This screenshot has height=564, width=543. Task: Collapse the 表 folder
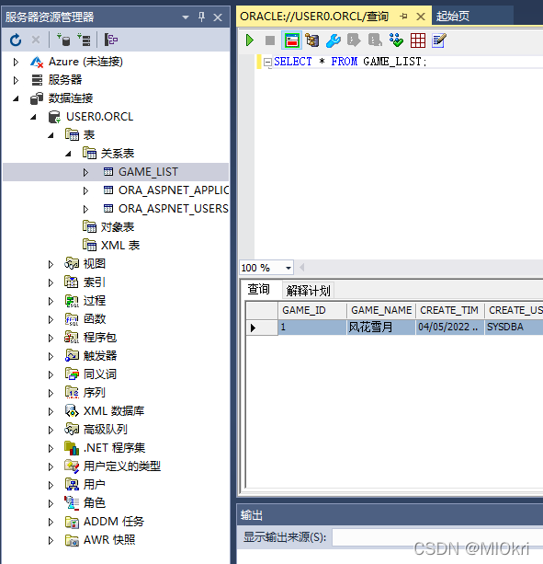click(x=51, y=135)
